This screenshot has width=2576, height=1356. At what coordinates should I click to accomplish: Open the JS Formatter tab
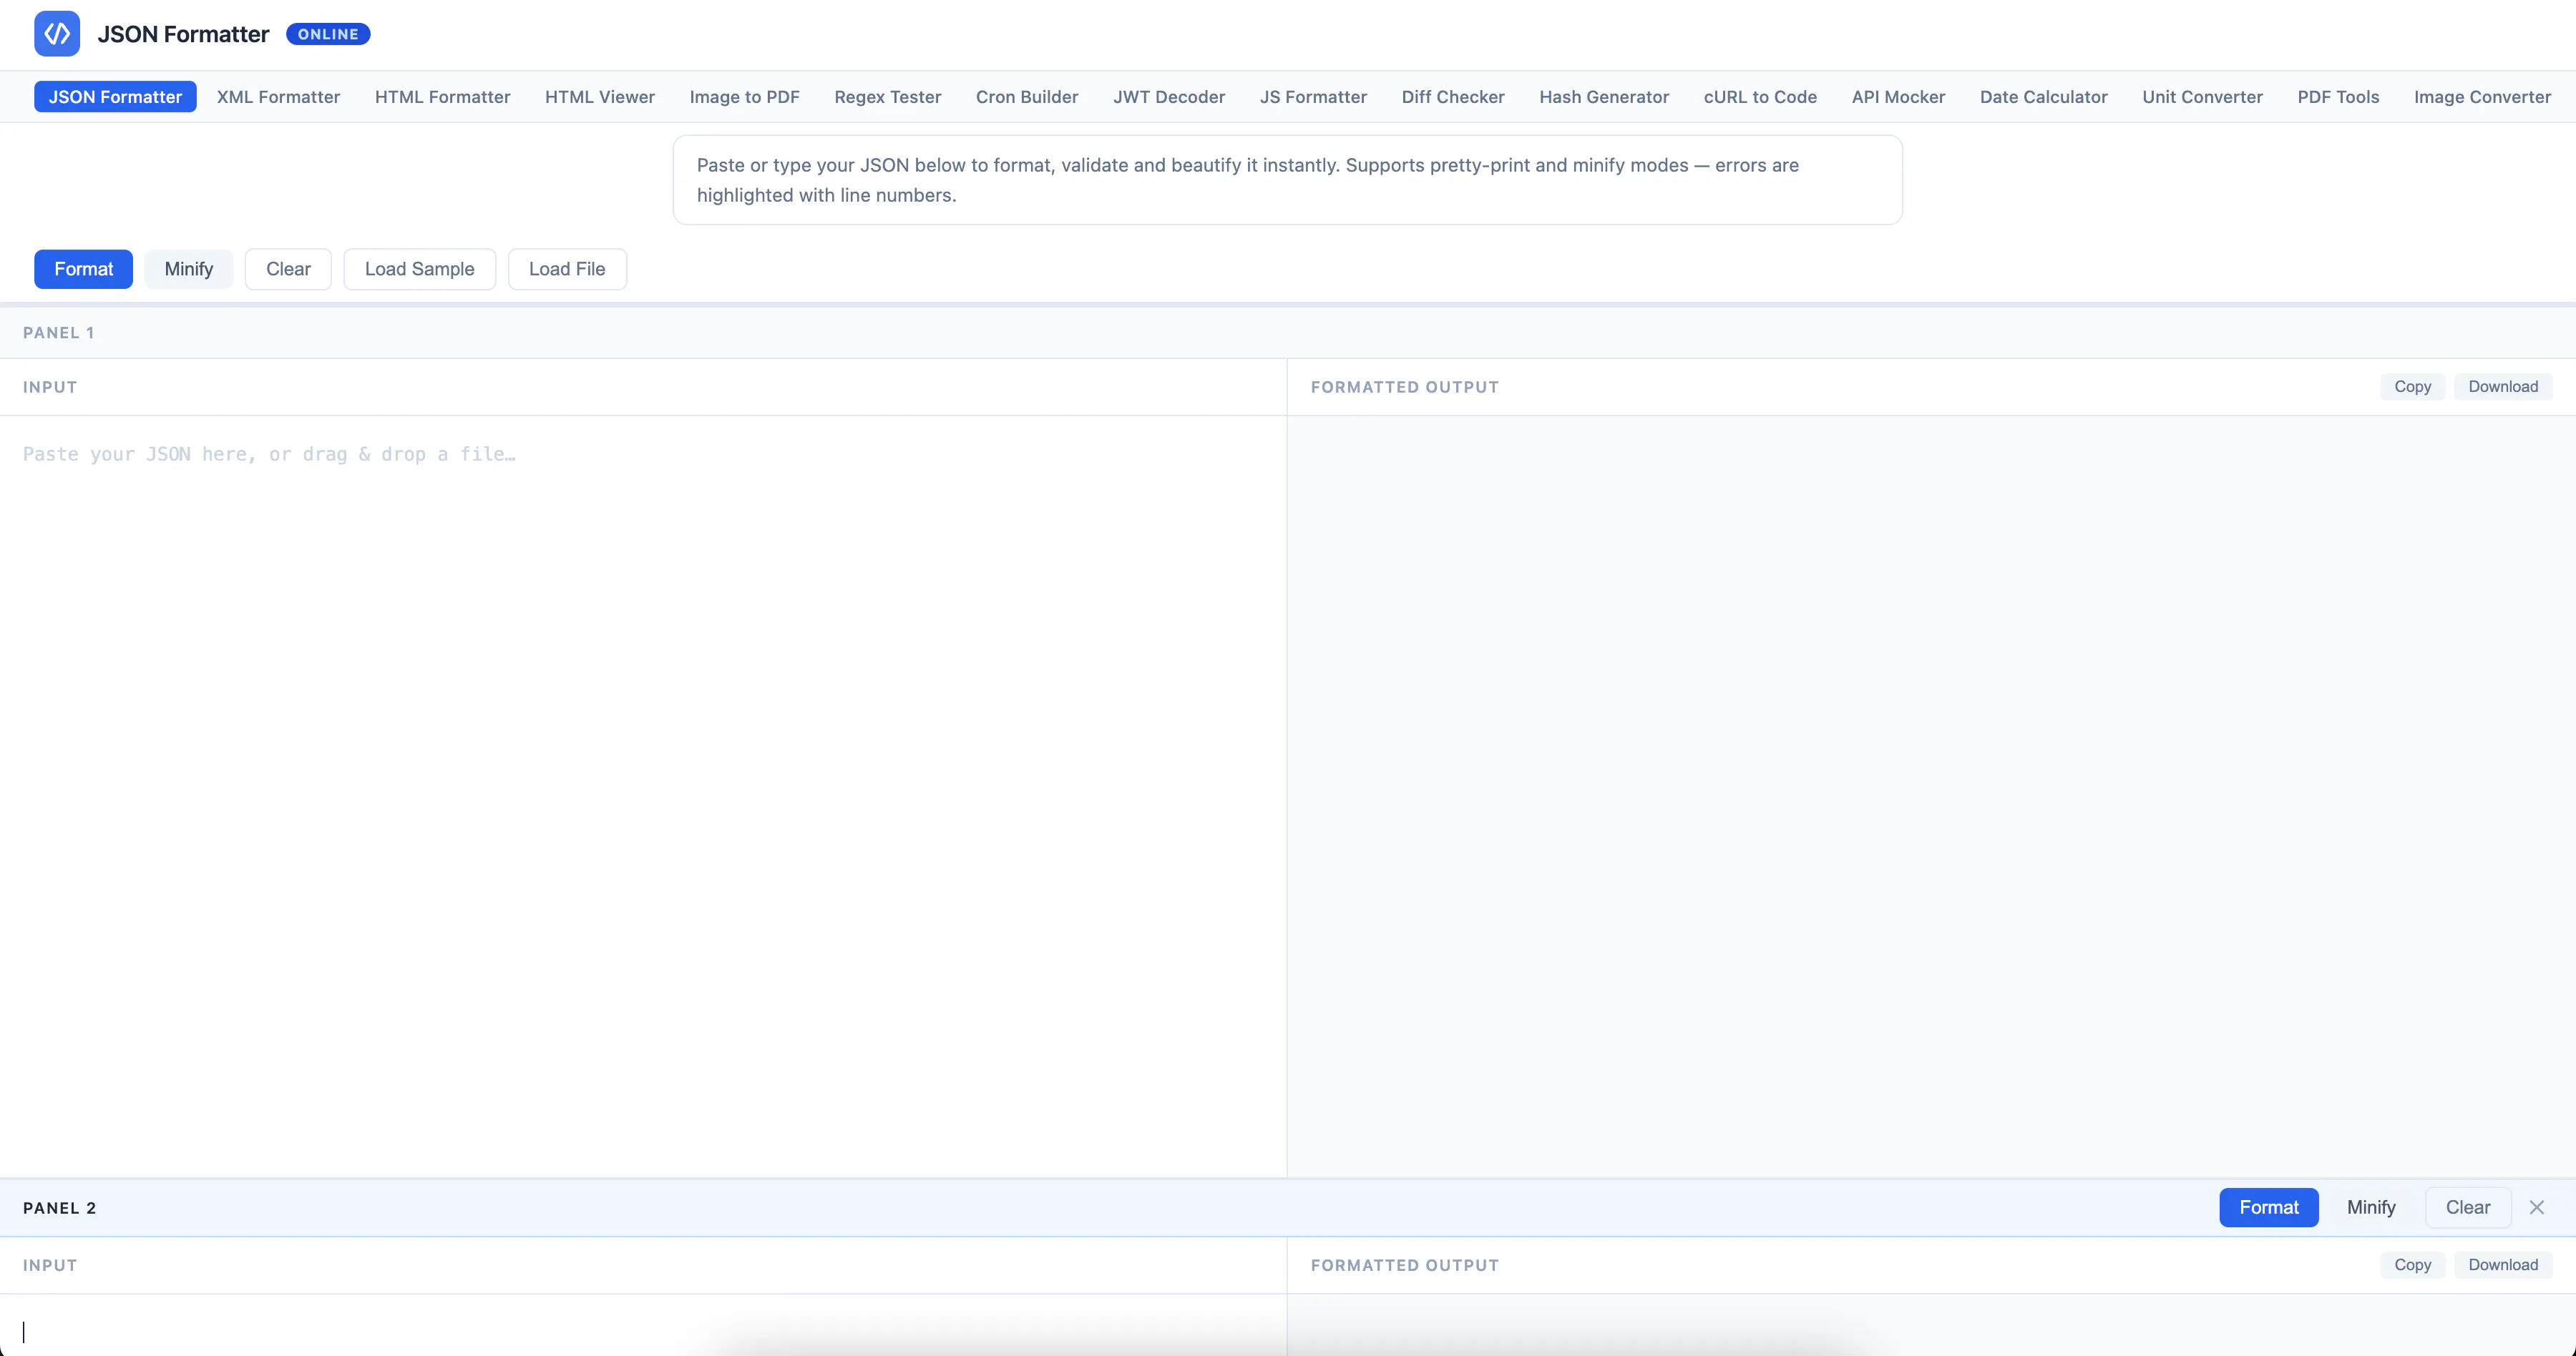tap(1313, 97)
